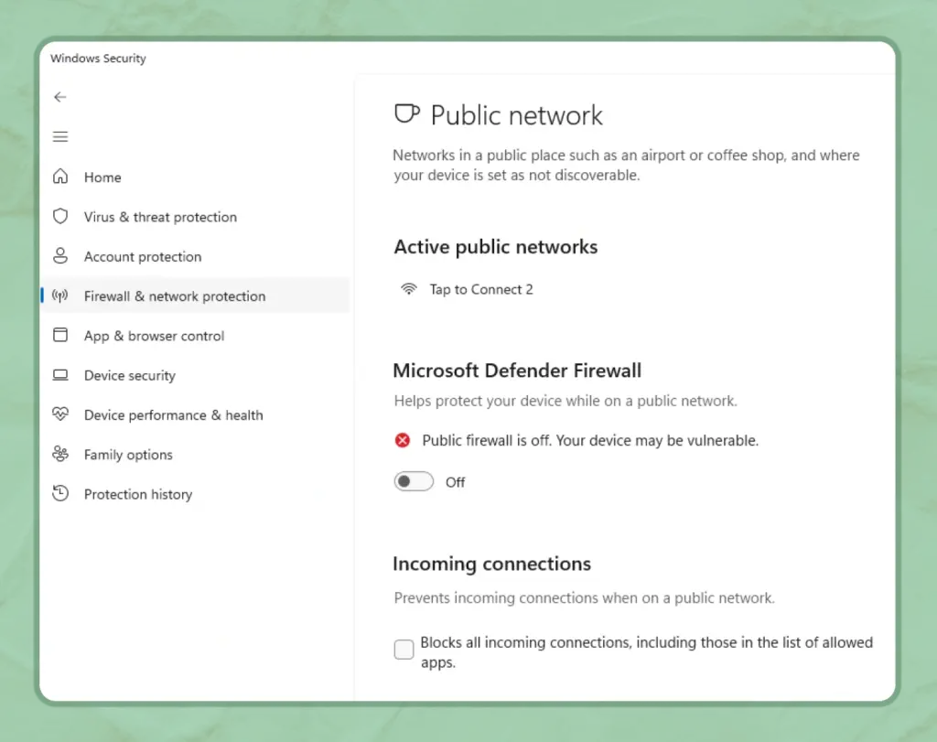The image size is (937, 742).
Task: Click the Protection history clock icon
Action: pos(60,493)
